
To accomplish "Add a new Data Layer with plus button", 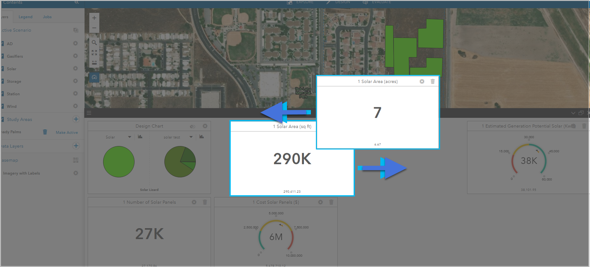I will pyautogui.click(x=76, y=146).
